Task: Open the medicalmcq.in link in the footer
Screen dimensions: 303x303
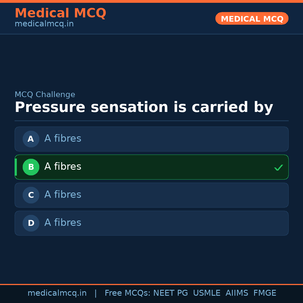Action: click(x=57, y=293)
